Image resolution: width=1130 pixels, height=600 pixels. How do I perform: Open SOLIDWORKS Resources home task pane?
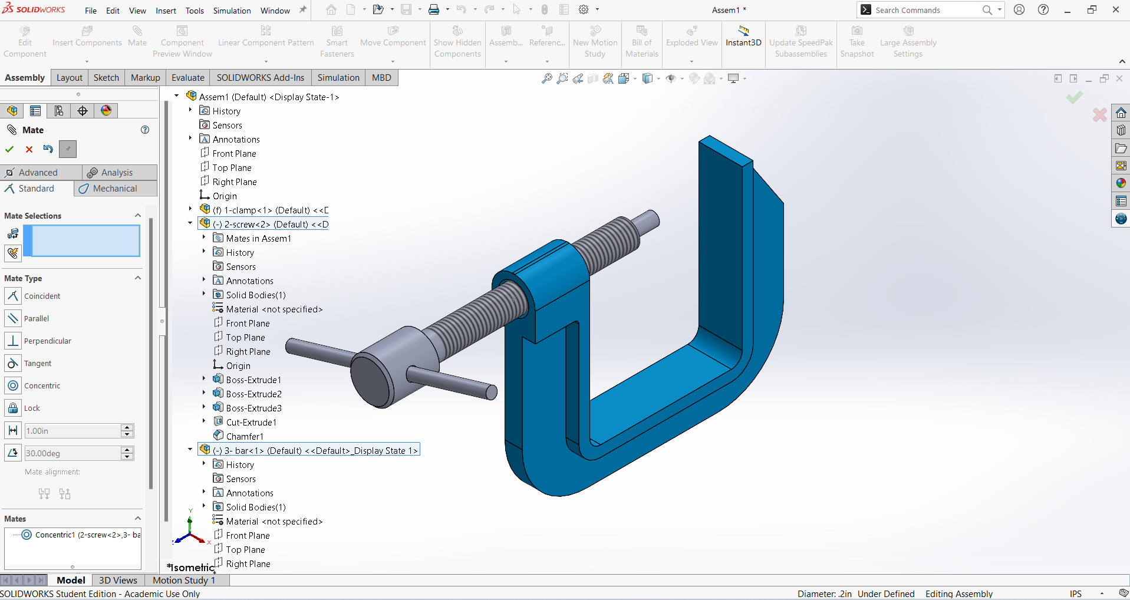point(1121,113)
